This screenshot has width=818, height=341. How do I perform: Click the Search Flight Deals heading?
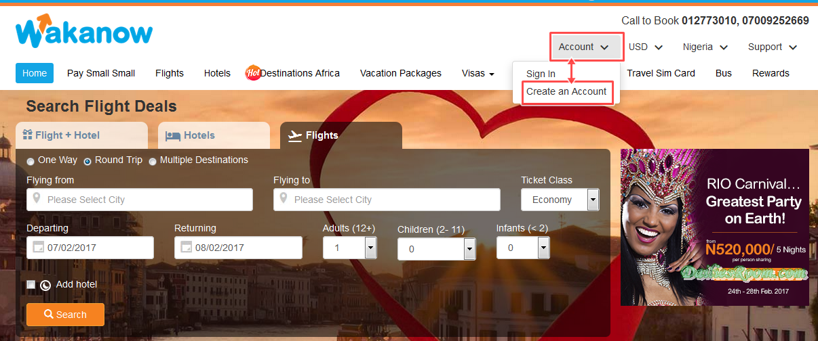coord(101,107)
